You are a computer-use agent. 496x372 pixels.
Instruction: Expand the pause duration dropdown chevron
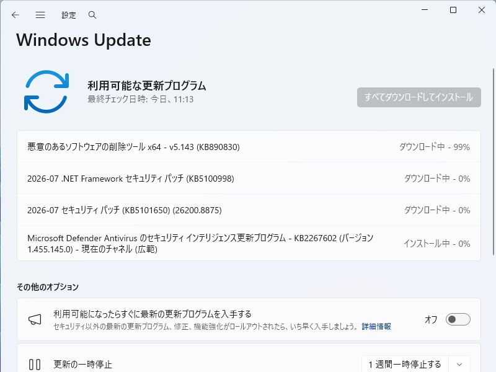point(459,365)
